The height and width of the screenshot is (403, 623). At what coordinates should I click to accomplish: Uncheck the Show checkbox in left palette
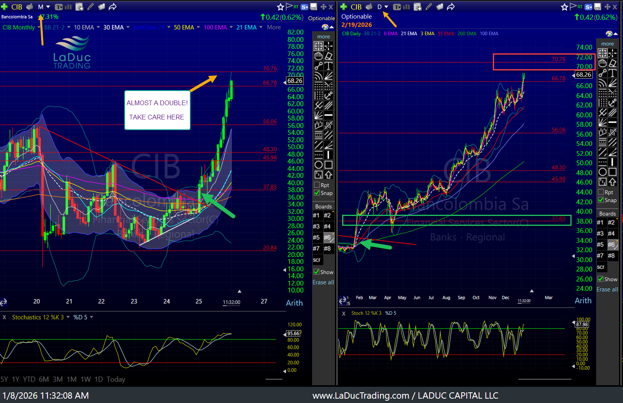316,272
